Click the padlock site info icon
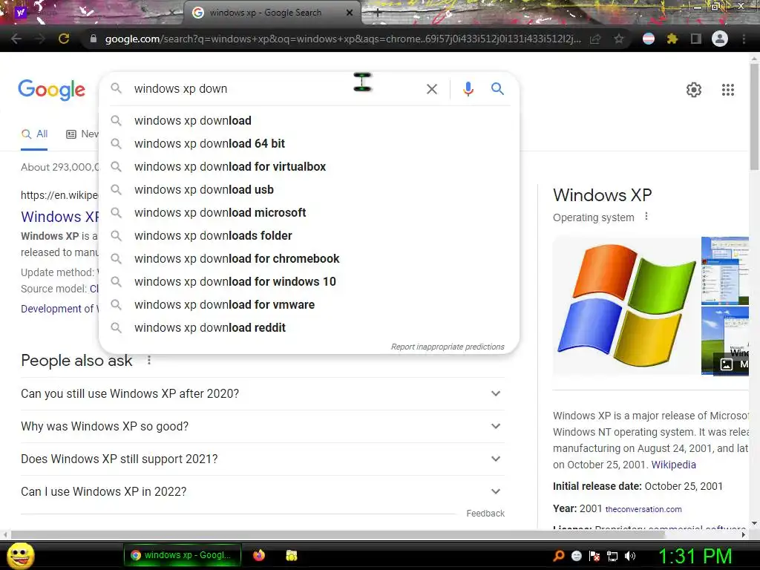760x570 pixels. 94,39
